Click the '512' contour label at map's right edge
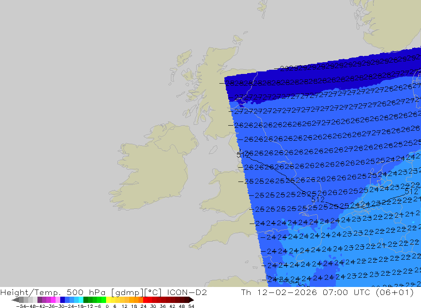421x308 pixels. click(x=412, y=191)
